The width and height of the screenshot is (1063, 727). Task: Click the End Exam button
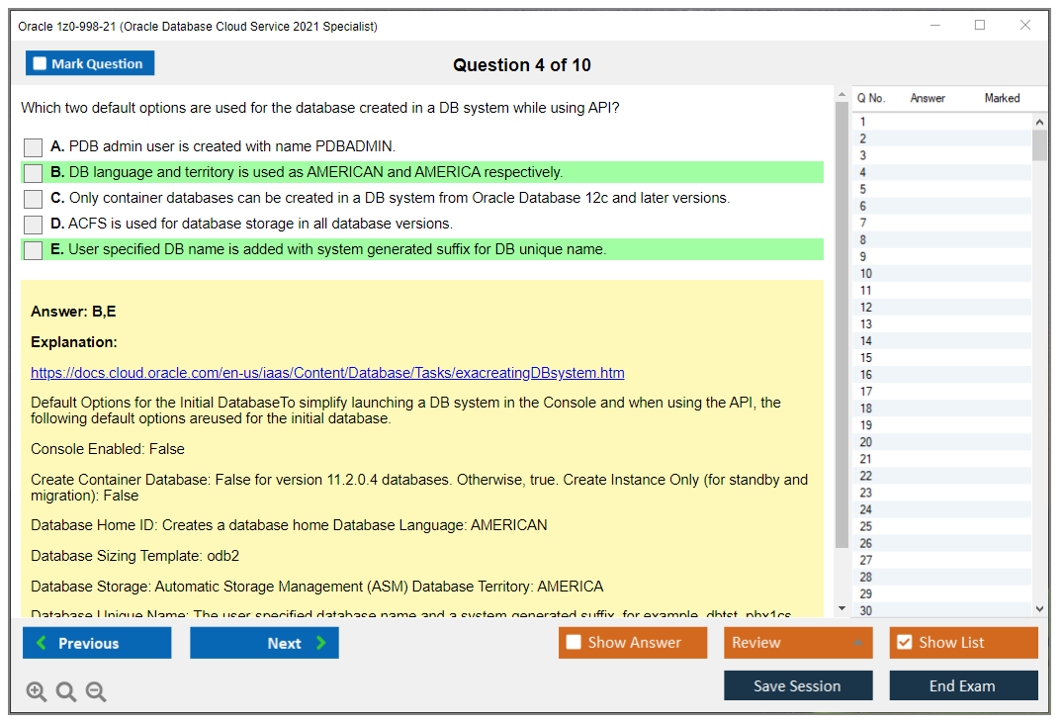963,685
